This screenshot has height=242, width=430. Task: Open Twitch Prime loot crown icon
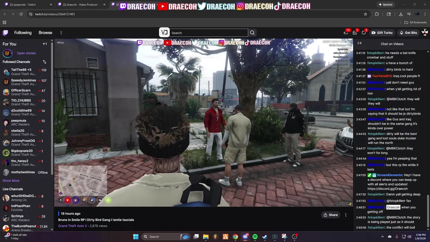coord(346,33)
